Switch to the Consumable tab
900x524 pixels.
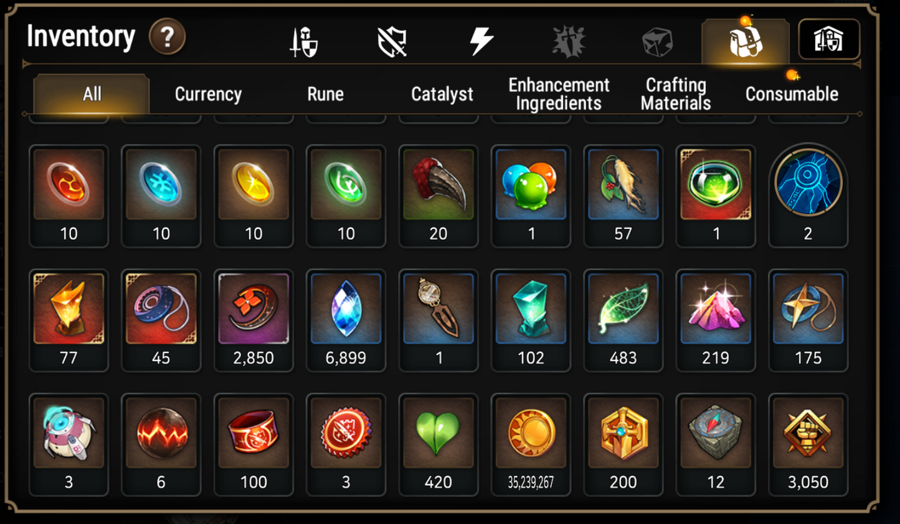point(792,94)
